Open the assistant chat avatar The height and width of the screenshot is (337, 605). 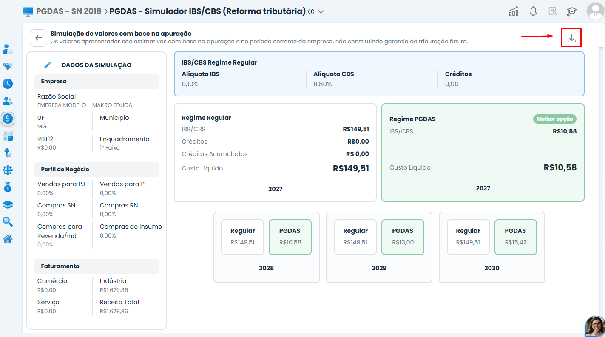click(x=595, y=326)
